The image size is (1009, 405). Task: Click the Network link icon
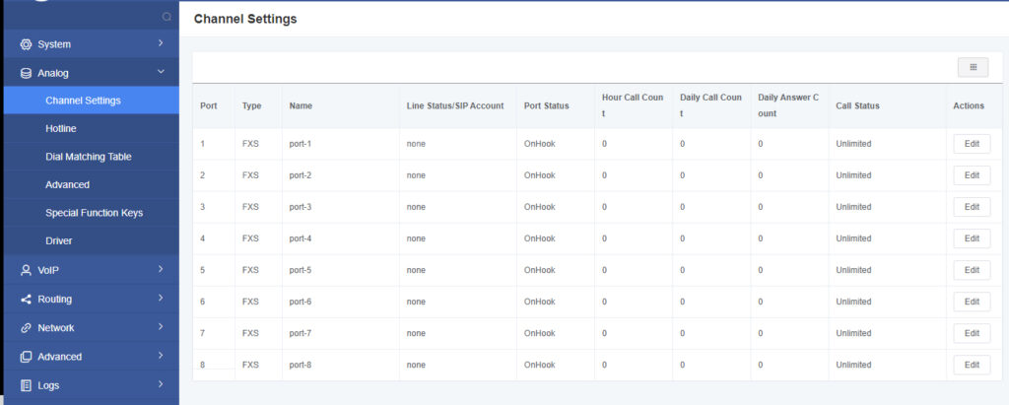(x=27, y=327)
